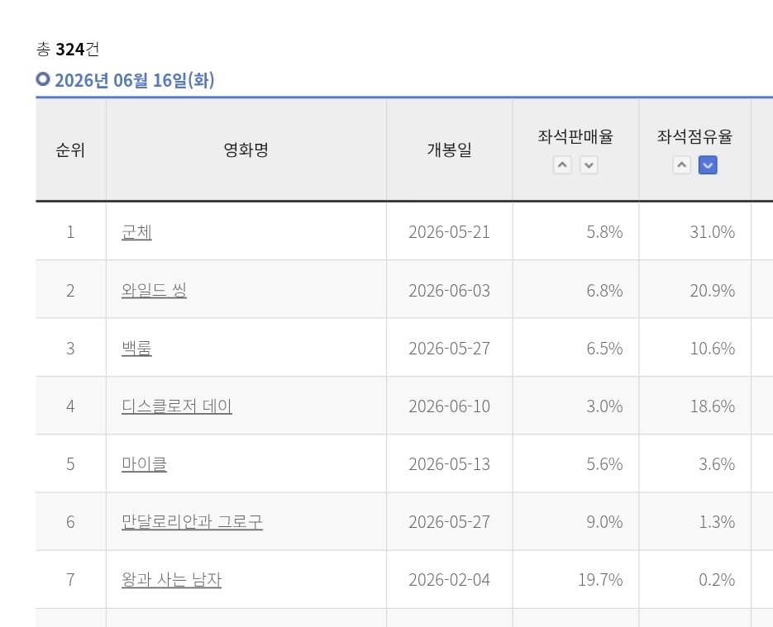773x627 pixels.
Task: Open the movie link 마이클
Action: 144,464
